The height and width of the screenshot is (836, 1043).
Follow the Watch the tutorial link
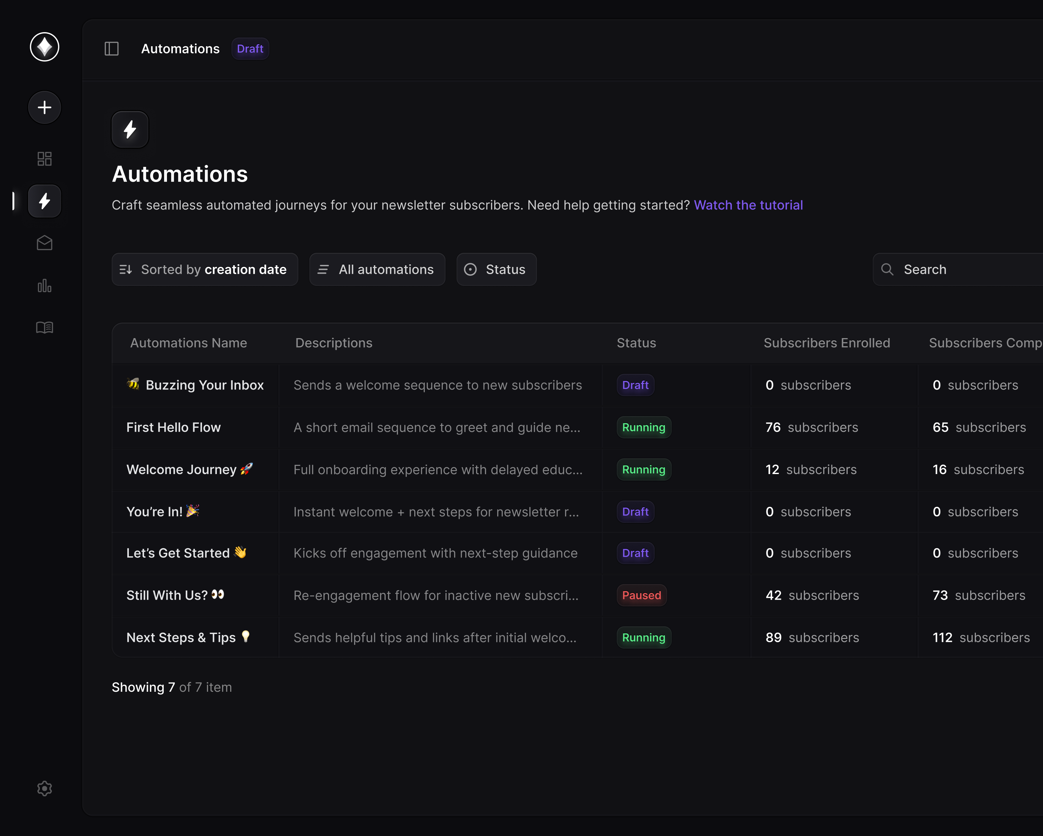[x=748, y=205]
